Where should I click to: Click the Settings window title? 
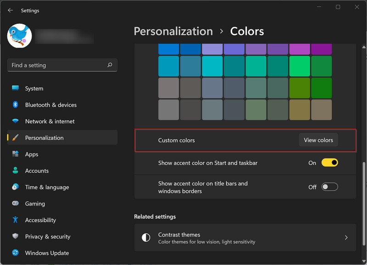pos(30,11)
